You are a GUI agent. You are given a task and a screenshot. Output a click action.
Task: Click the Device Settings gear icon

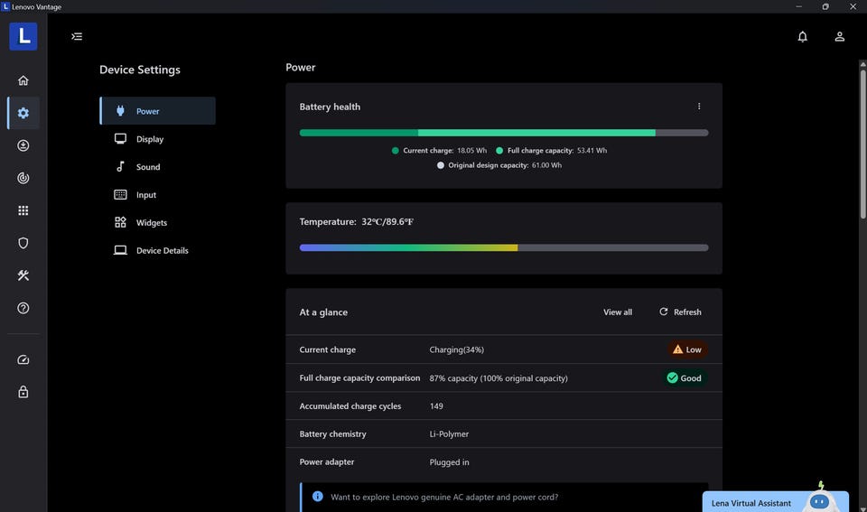click(x=23, y=113)
